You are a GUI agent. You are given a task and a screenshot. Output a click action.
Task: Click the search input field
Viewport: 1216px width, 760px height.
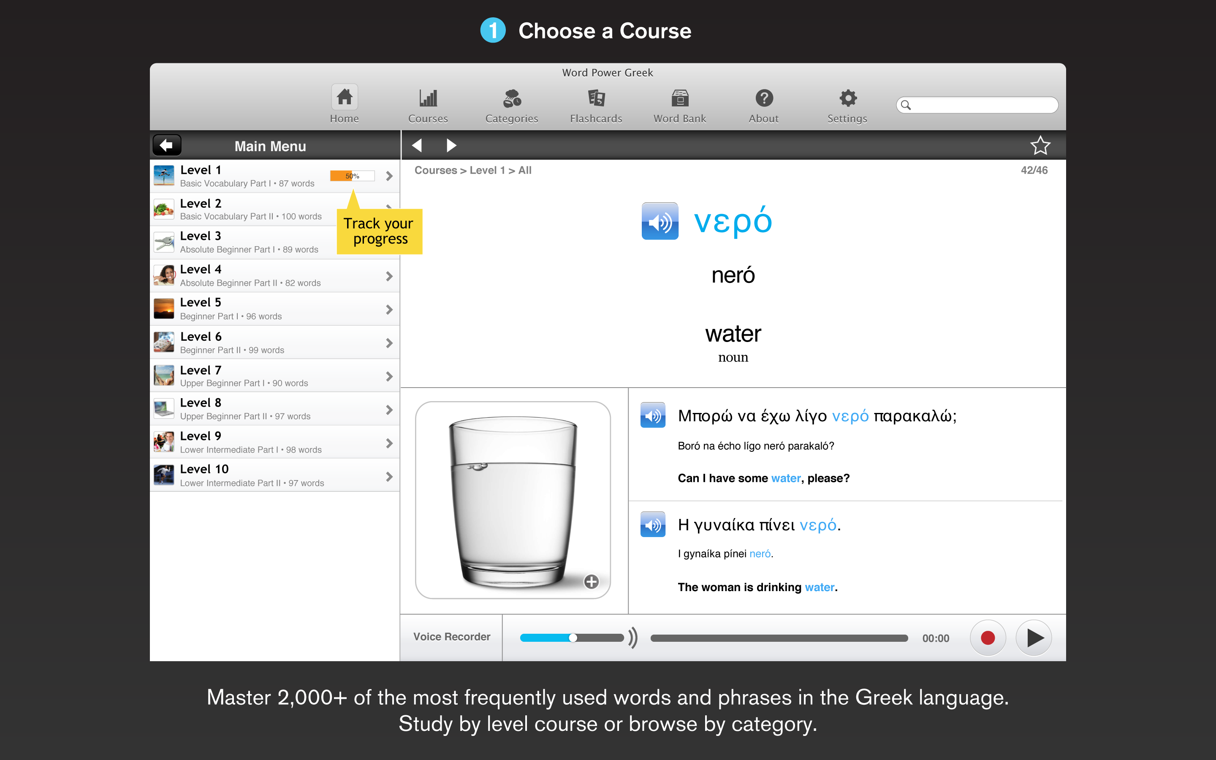point(978,103)
